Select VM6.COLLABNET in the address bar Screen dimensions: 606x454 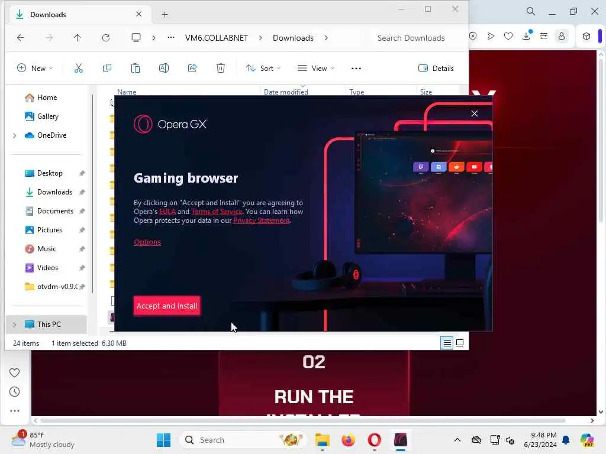pyautogui.click(x=217, y=38)
